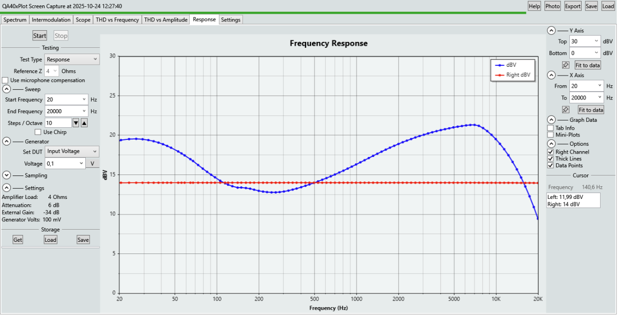624x332 pixels.
Task: Enable microphone compensation checkbox
Action: pos(5,80)
